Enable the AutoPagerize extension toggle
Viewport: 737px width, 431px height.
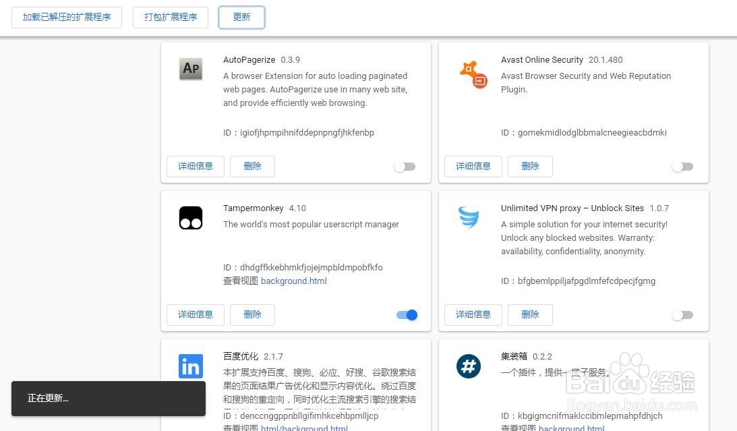(x=405, y=167)
